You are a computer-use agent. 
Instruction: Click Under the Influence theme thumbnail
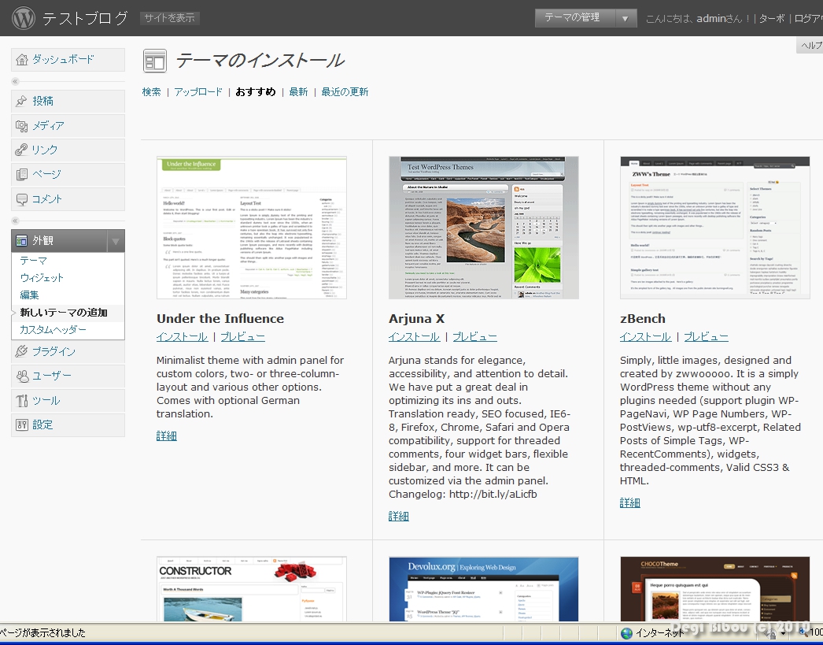pos(252,228)
